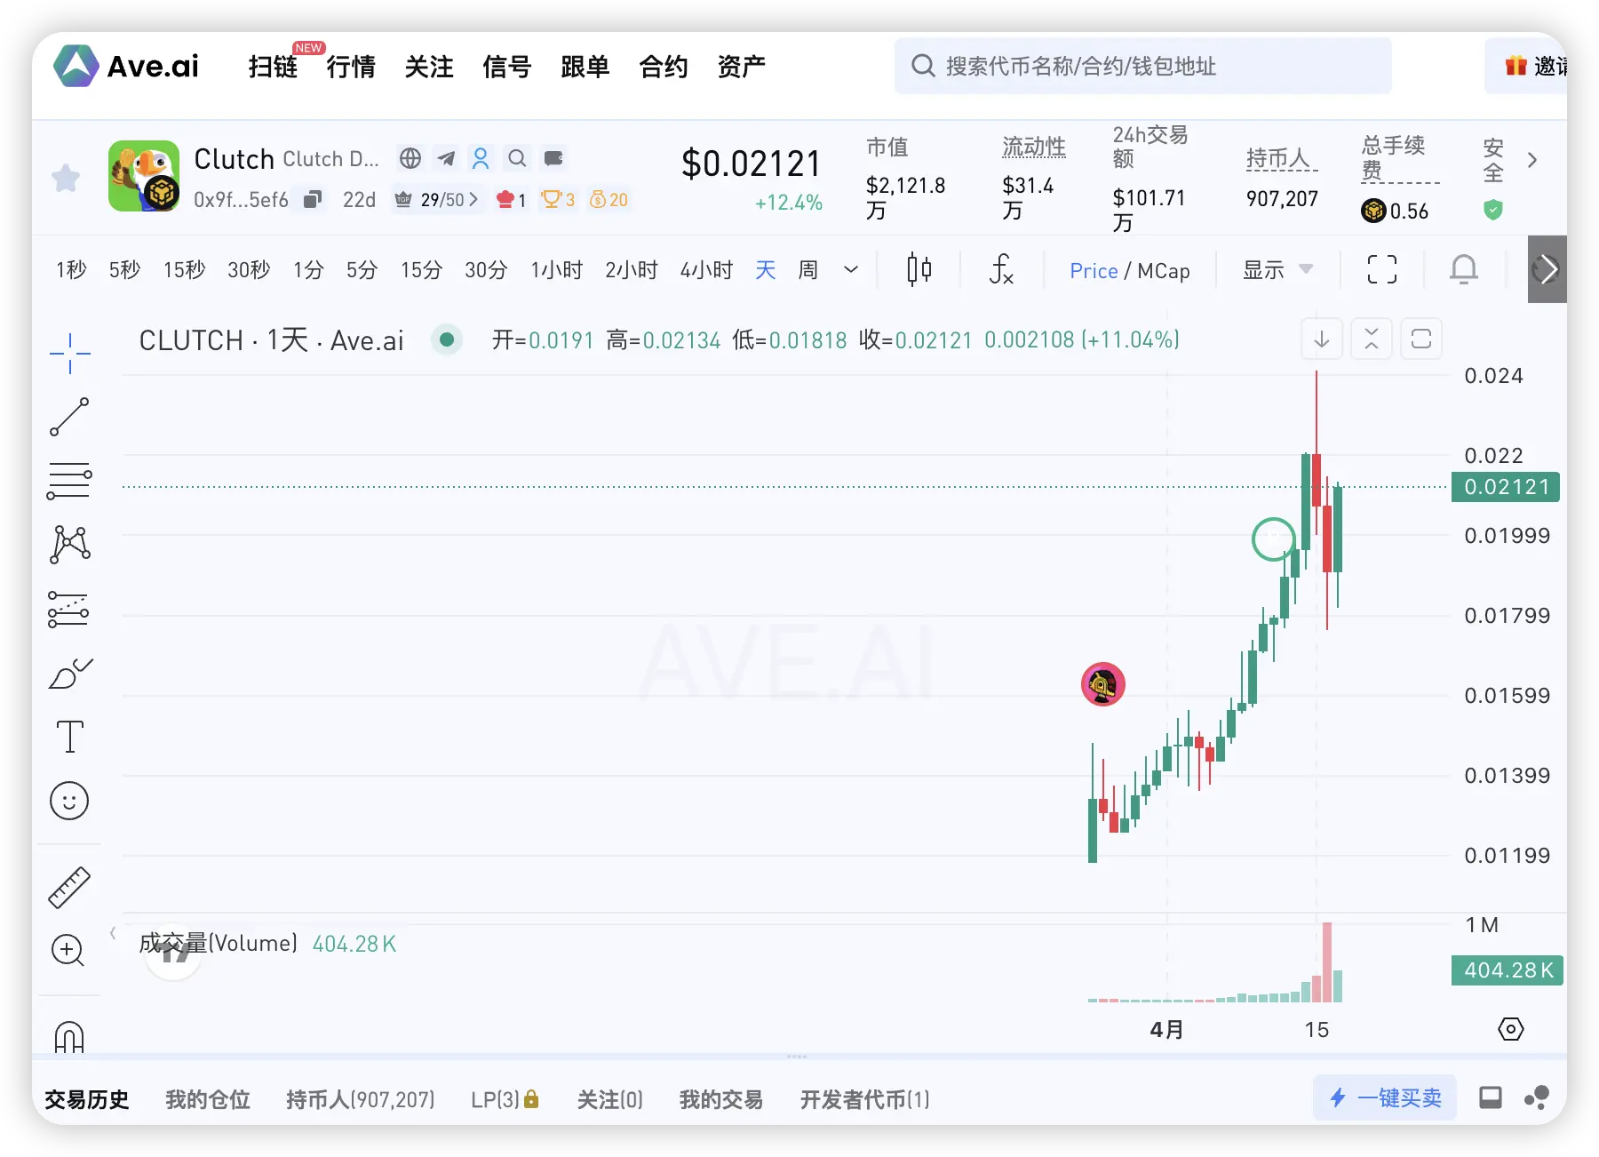This screenshot has height=1157, width=1599.
Task: Select the pattern drawing tool
Action: (x=69, y=545)
